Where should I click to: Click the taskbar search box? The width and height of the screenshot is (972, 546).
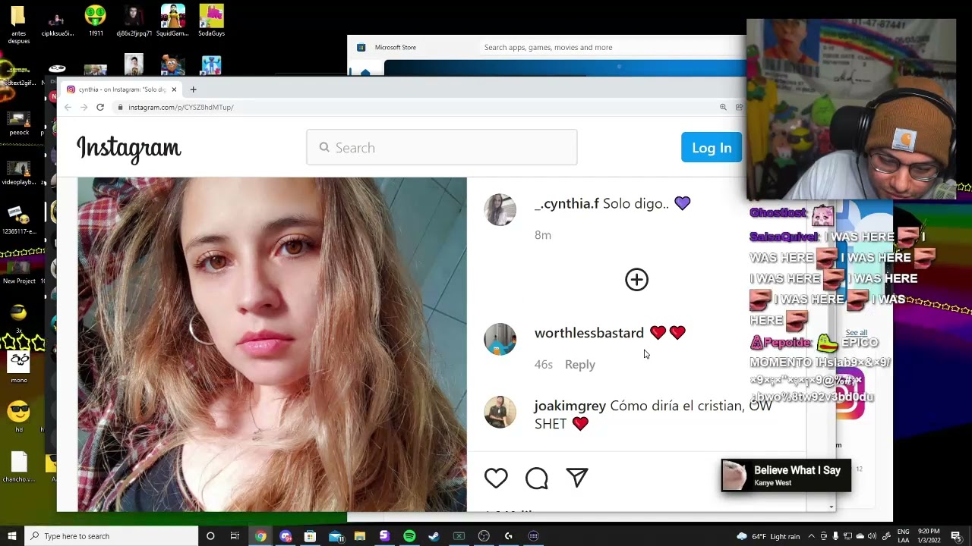[x=112, y=536]
